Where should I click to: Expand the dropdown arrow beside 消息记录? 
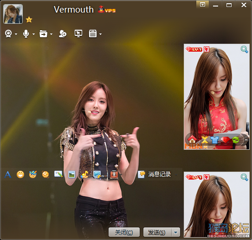point(176,174)
